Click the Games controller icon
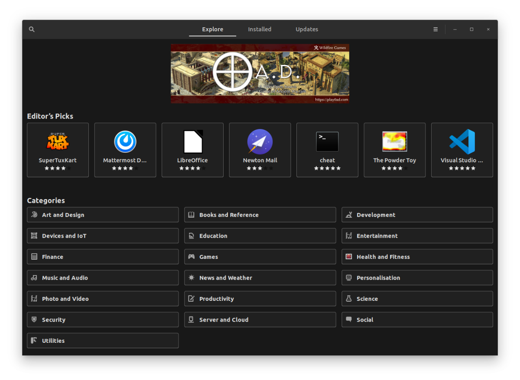 click(x=192, y=257)
